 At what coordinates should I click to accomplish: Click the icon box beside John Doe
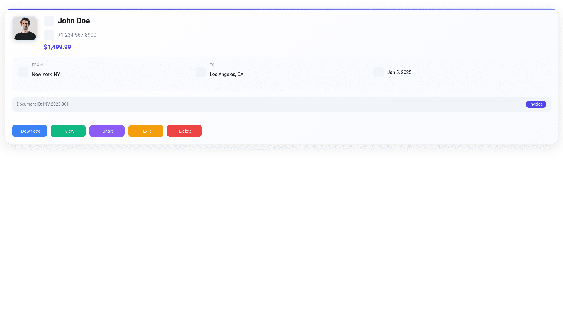[49, 21]
